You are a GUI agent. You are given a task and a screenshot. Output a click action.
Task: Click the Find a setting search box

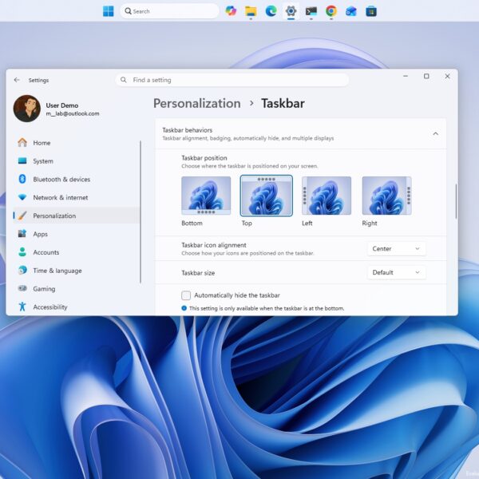(x=232, y=80)
